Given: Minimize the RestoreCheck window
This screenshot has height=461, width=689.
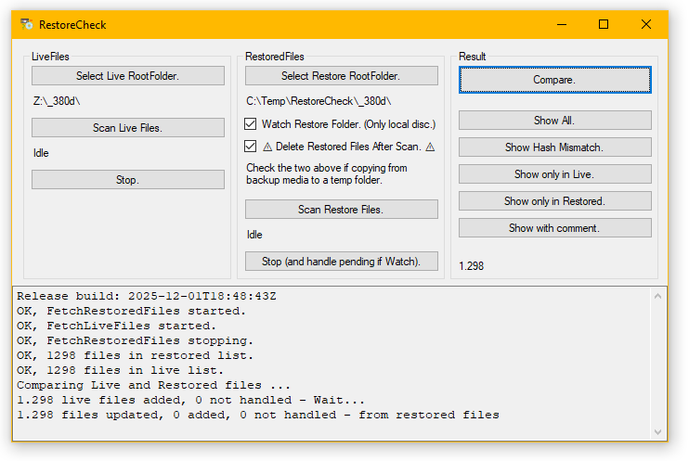Looking at the screenshot, I should (x=562, y=24).
